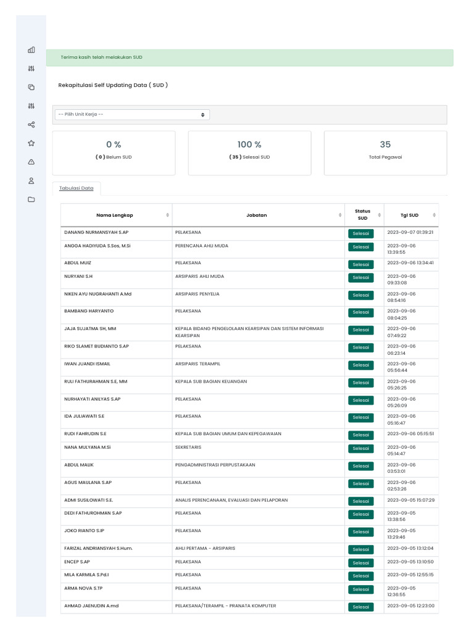Sort table by Jabatan column
The height and width of the screenshot is (632, 474).
point(257,215)
